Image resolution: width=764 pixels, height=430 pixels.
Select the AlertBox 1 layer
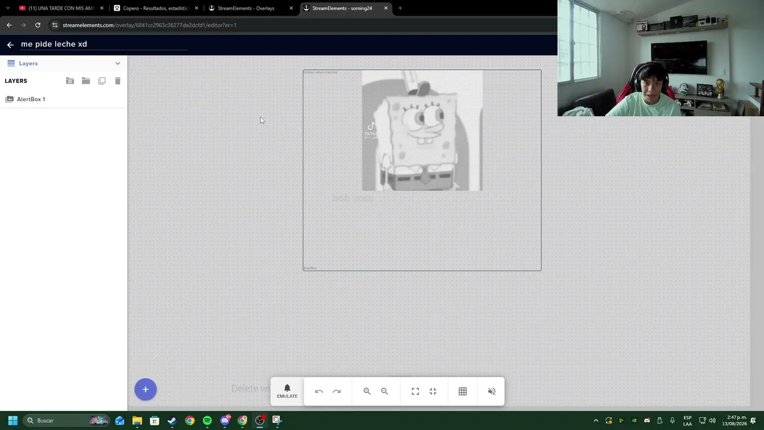pos(63,99)
